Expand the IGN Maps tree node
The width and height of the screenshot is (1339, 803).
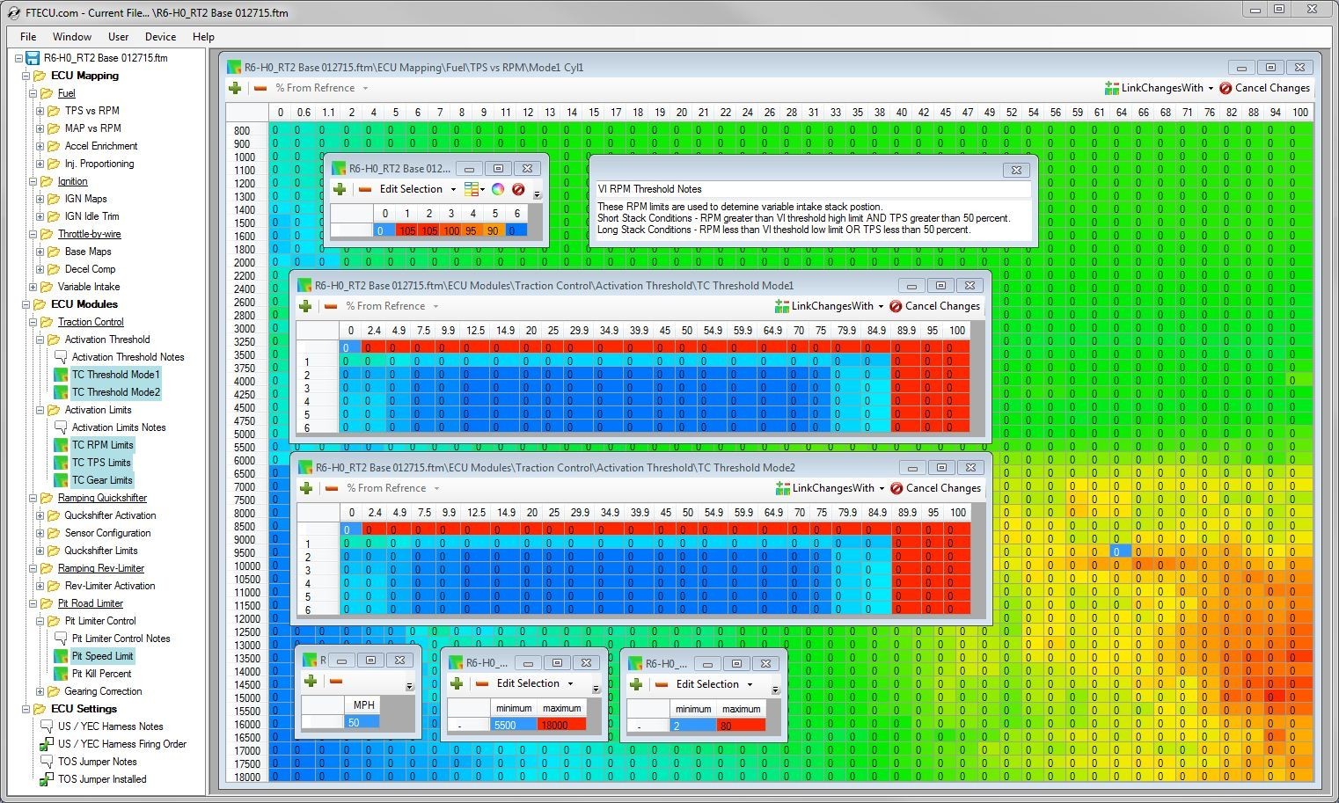pos(40,199)
